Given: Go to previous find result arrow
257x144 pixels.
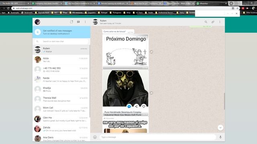Looking at the screenshot, I should (x=228, y=14).
